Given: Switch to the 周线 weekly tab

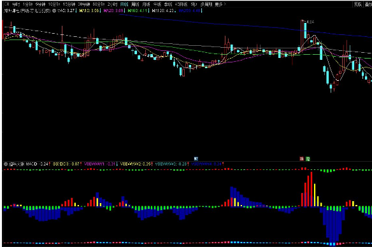Looking at the screenshot, I should click(x=135, y=4).
